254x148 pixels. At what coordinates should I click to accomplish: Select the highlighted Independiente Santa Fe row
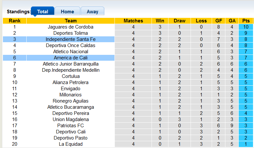pyautogui.click(x=71, y=39)
